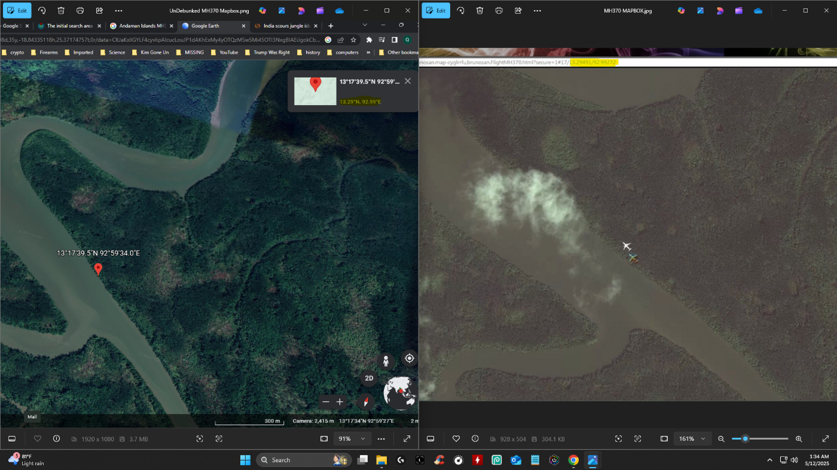This screenshot has height=470, width=837.
Task: Open OneDrive icon in MH370 MAPBOX.jpg title bar
Action: click(x=758, y=11)
